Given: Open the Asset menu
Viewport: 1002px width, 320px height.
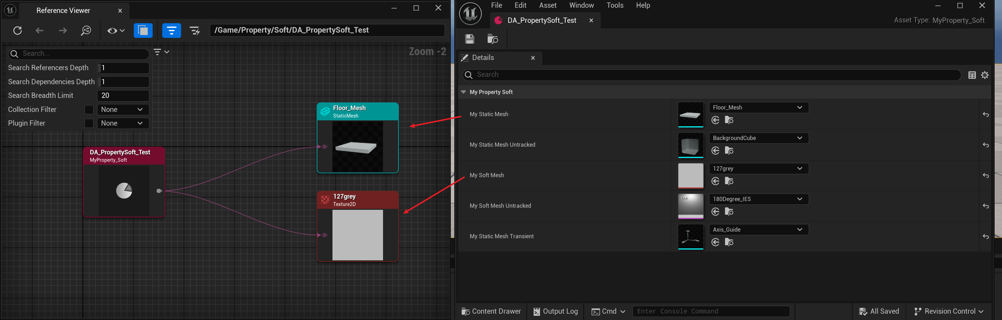Looking at the screenshot, I should [547, 6].
